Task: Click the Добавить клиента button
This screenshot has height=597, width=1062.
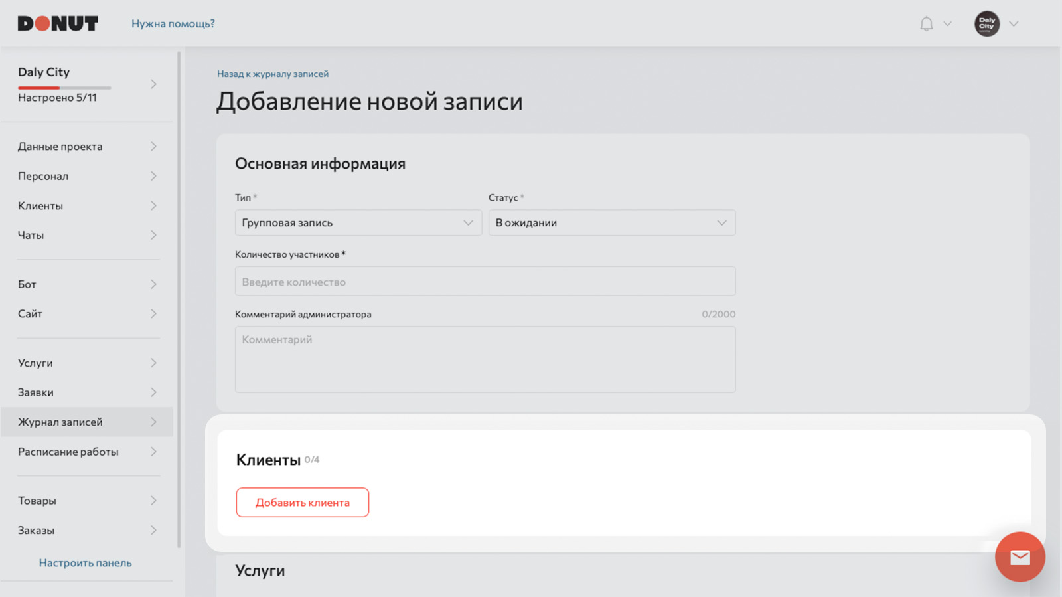Action: (x=302, y=502)
